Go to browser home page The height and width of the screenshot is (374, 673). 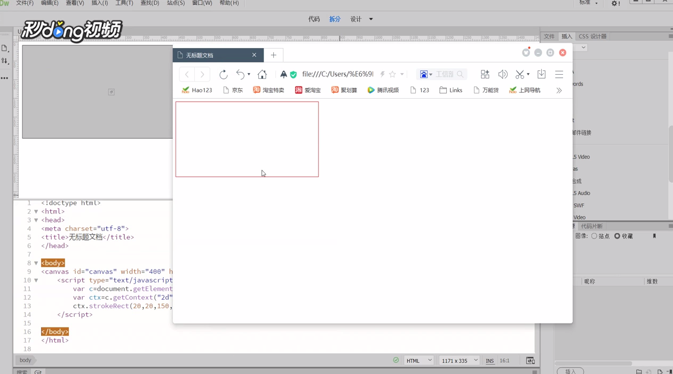(262, 74)
